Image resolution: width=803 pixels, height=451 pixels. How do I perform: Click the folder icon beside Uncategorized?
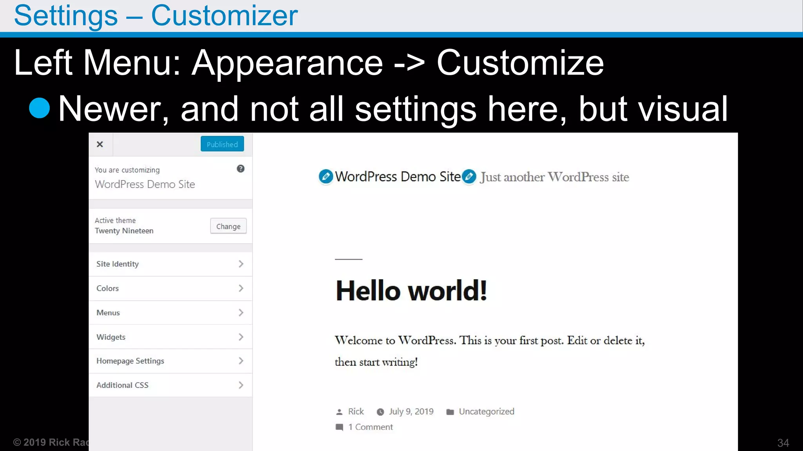coord(450,412)
